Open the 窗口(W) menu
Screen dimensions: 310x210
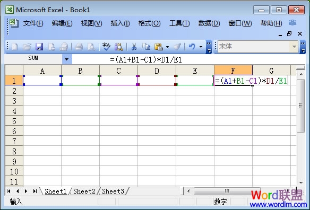(x=240, y=23)
